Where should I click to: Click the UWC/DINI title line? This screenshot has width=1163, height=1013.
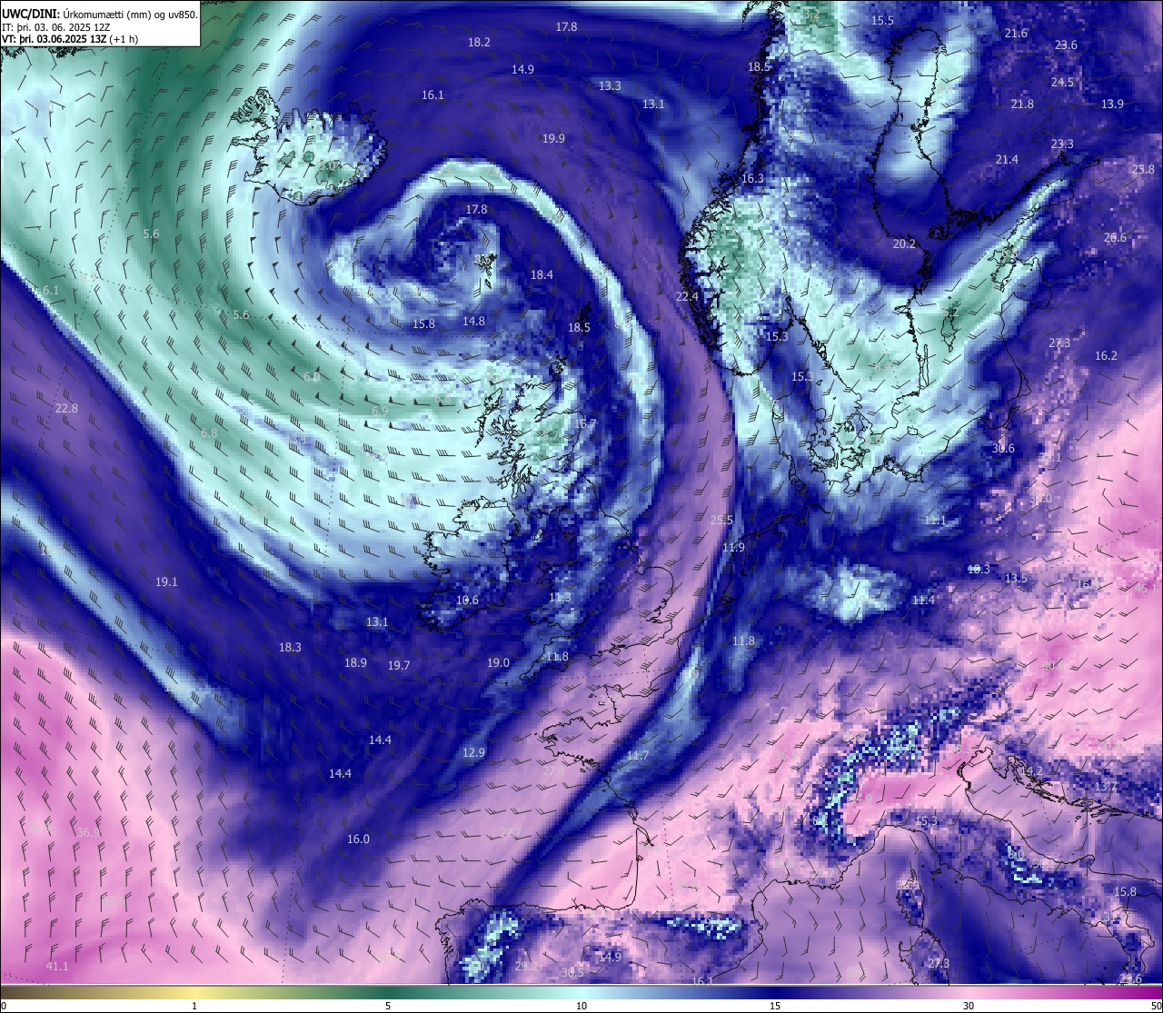click(x=99, y=15)
